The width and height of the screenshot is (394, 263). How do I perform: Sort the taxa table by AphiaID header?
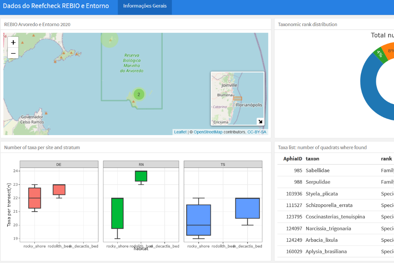(x=292, y=159)
